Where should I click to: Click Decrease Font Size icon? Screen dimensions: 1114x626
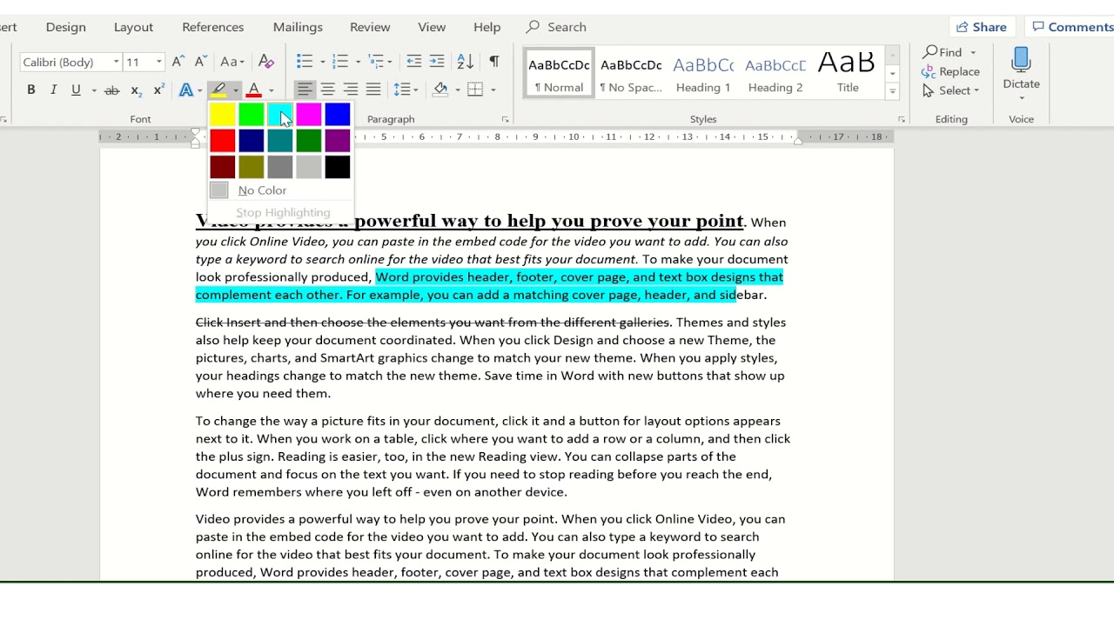(201, 62)
